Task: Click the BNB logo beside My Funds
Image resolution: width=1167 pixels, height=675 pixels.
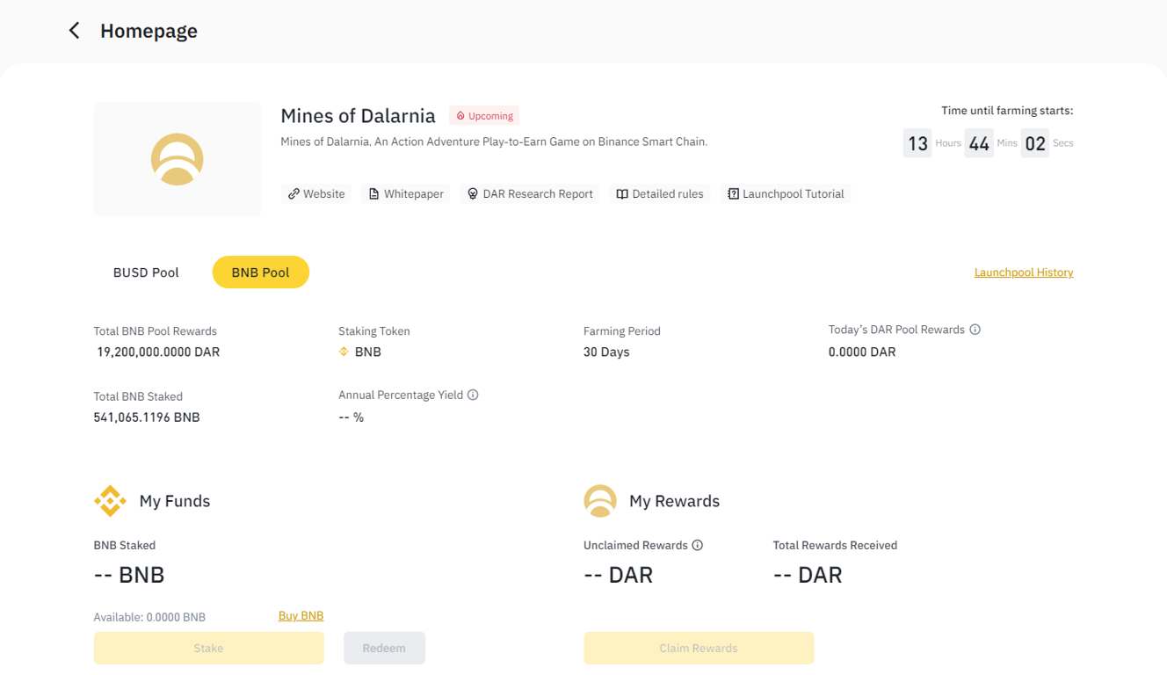Action: pos(110,501)
